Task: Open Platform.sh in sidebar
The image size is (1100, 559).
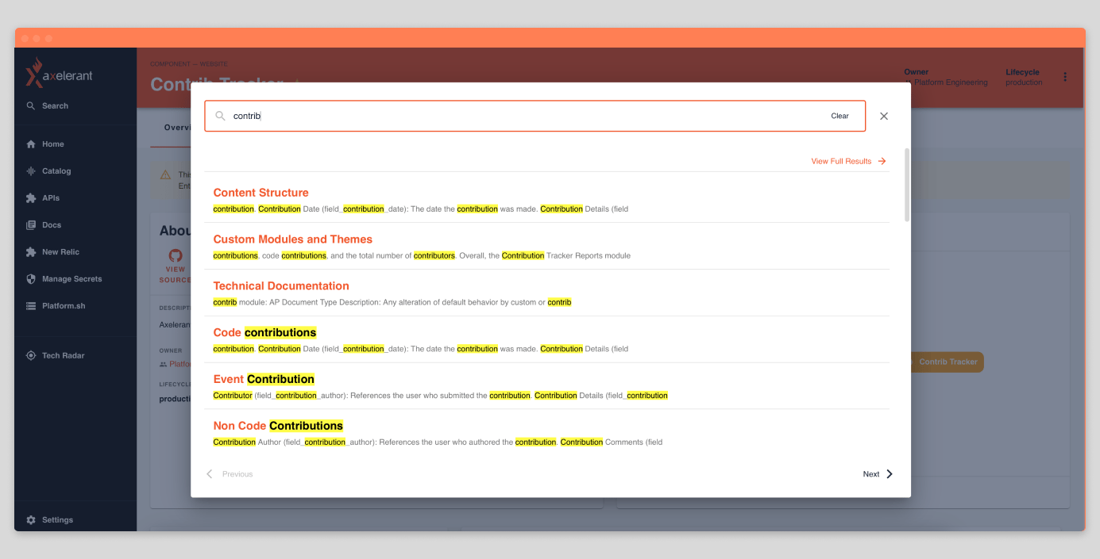Action: click(63, 306)
